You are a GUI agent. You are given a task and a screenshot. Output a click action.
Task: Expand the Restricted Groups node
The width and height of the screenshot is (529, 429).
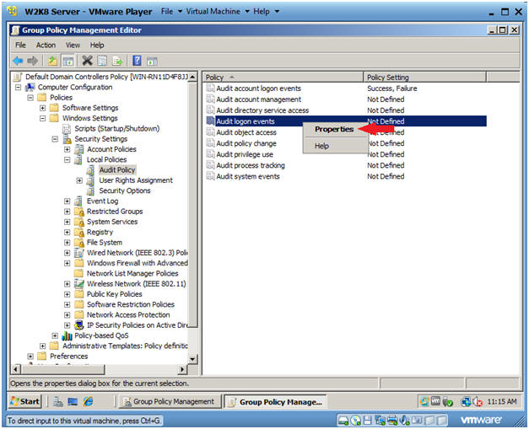[x=67, y=212]
